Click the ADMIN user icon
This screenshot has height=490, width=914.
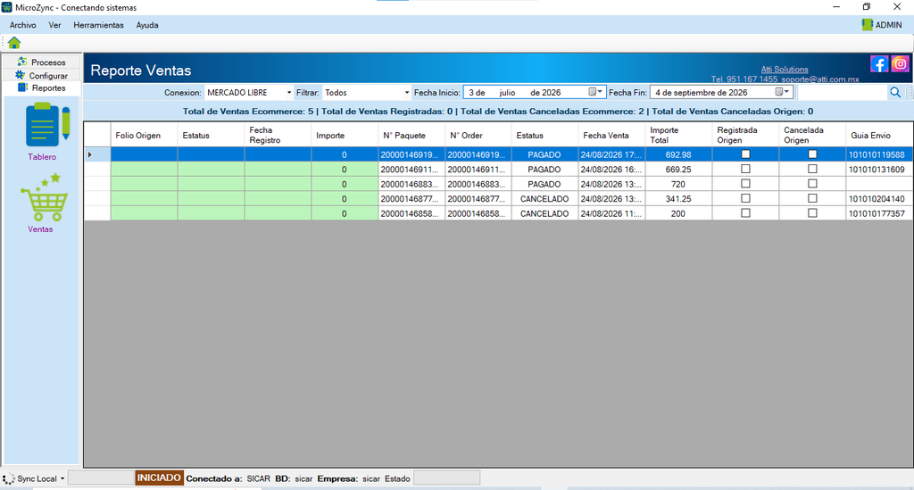pyautogui.click(x=867, y=24)
